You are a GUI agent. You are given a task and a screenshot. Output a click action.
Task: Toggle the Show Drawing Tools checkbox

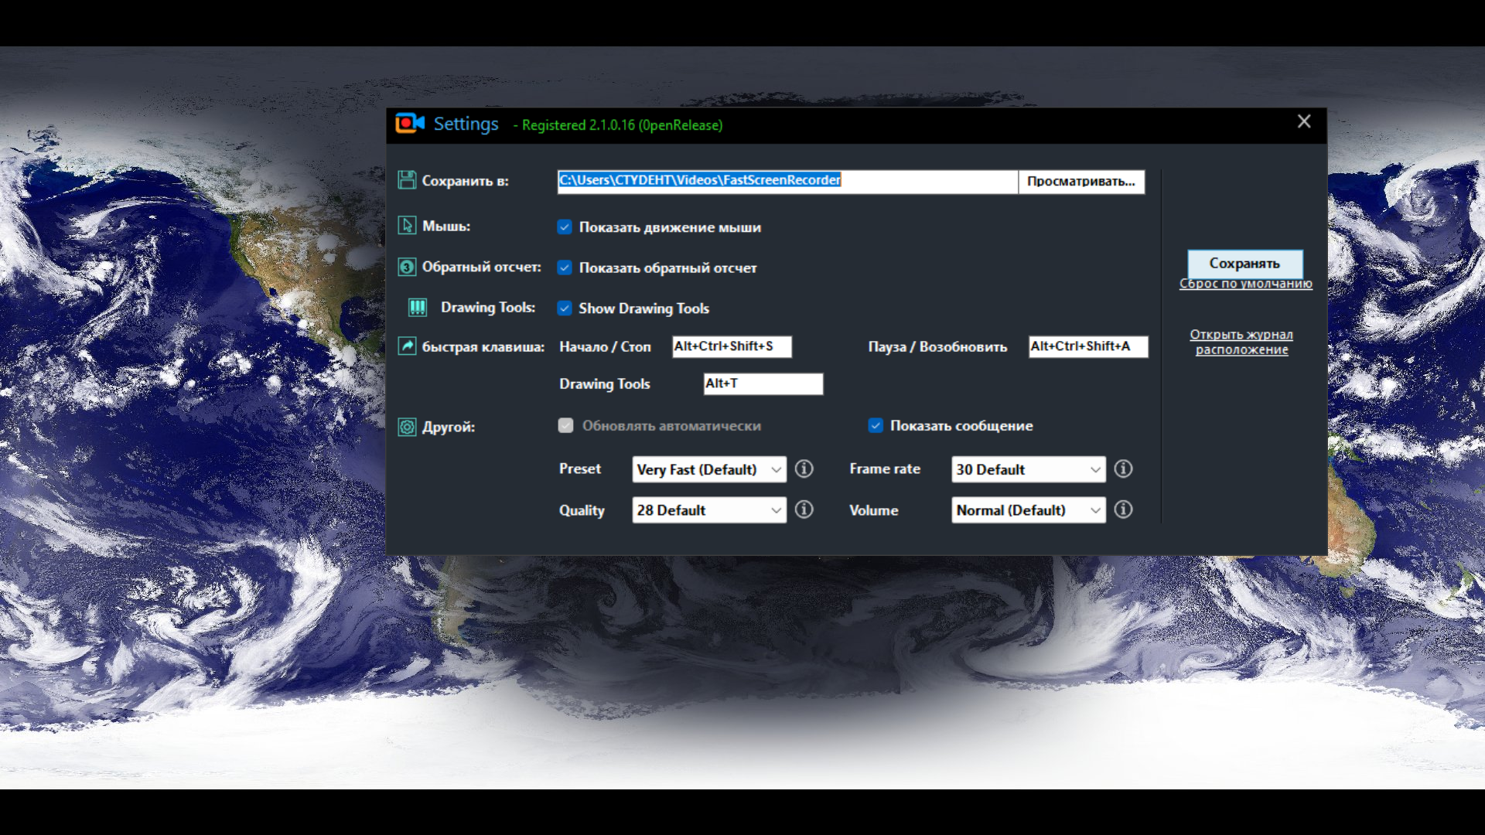tap(565, 308)
